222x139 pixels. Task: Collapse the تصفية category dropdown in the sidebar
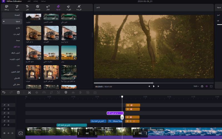(4, 21)
